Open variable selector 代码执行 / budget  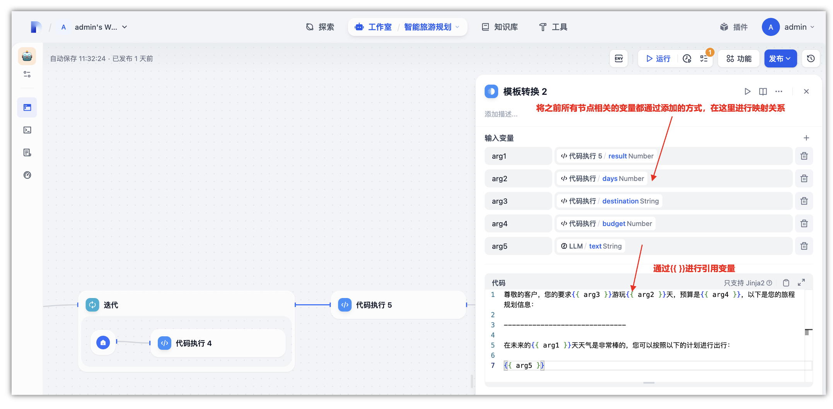pos(673,223)
